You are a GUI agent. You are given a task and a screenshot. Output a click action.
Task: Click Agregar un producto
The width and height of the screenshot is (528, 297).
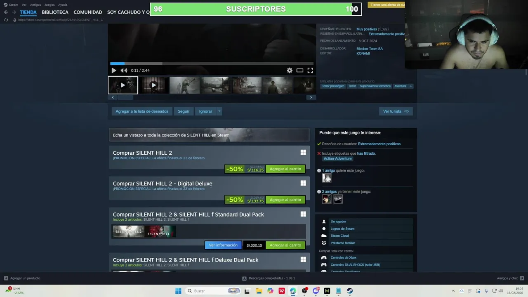click(x=22, y=278)
